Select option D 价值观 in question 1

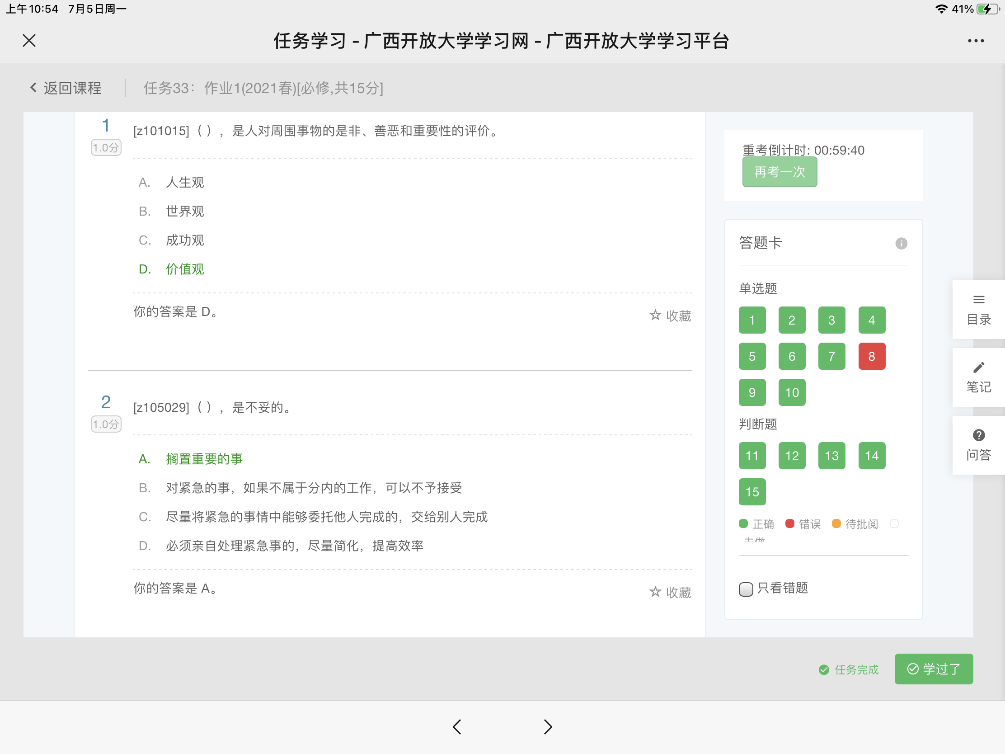(x=184, y=269)
